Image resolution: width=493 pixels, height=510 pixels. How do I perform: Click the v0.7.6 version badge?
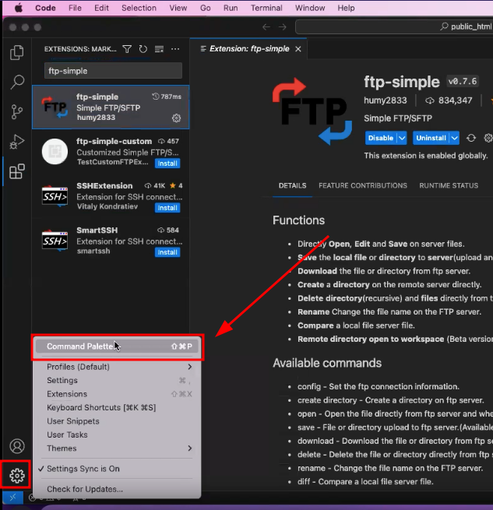[x=463, y=81]
